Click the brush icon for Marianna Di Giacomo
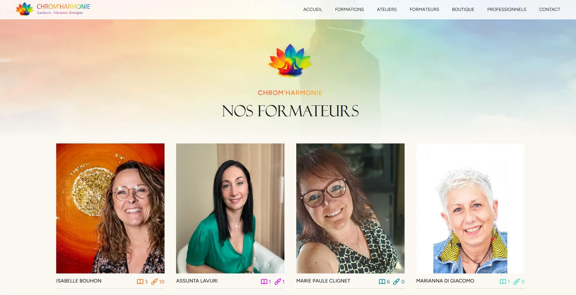Viewport: 576px width, 295px height. (x=517, y=282)
